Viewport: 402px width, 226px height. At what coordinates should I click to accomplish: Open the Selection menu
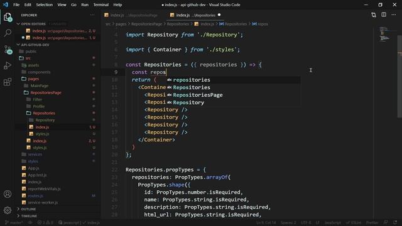(x=45, y=4)
